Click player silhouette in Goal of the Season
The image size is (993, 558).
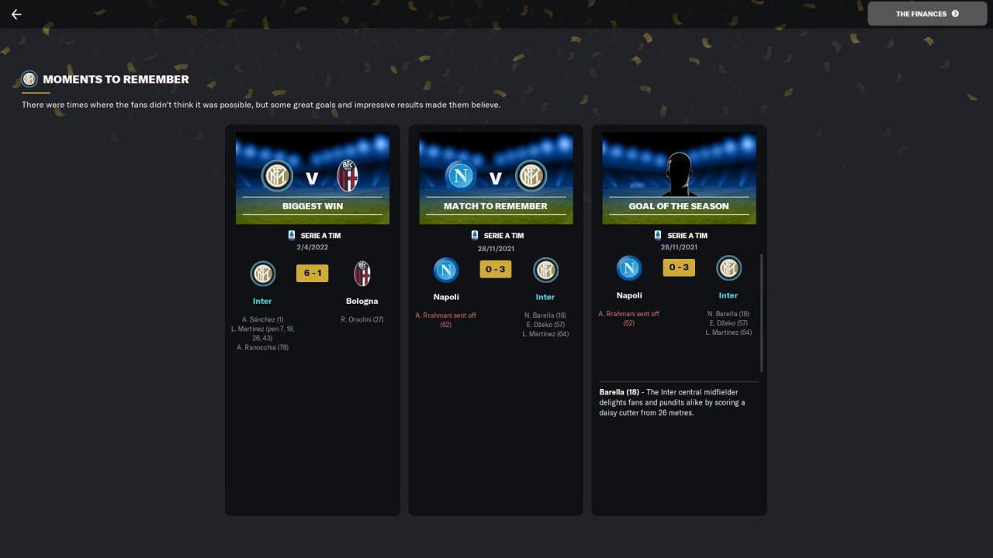click(679, 173)
